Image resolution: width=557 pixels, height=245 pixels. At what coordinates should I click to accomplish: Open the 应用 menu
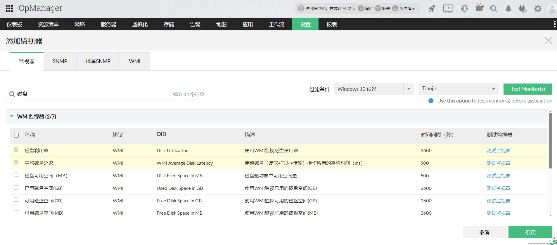tap(248, 25)
